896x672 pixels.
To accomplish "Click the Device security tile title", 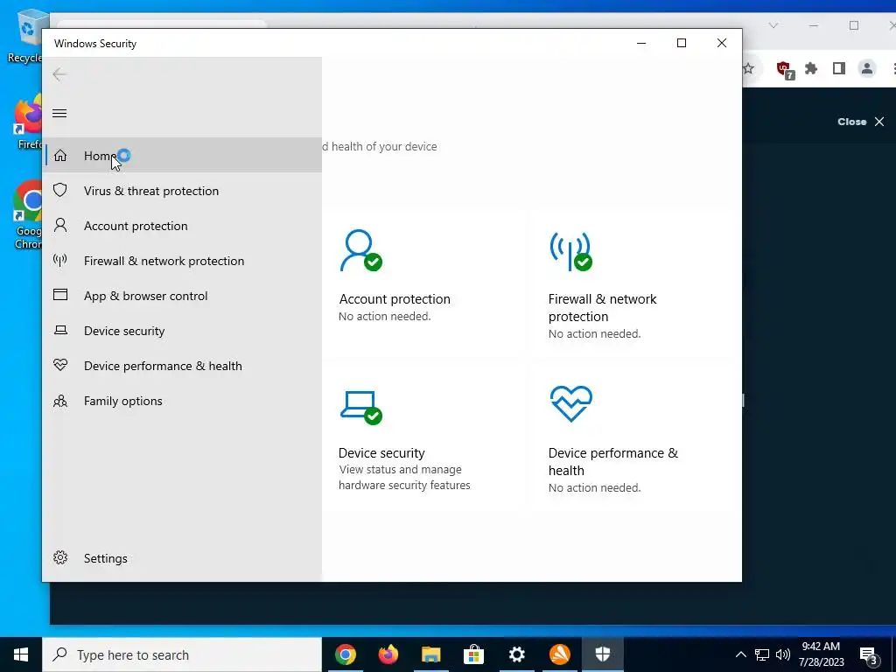I will coord(381,452).
